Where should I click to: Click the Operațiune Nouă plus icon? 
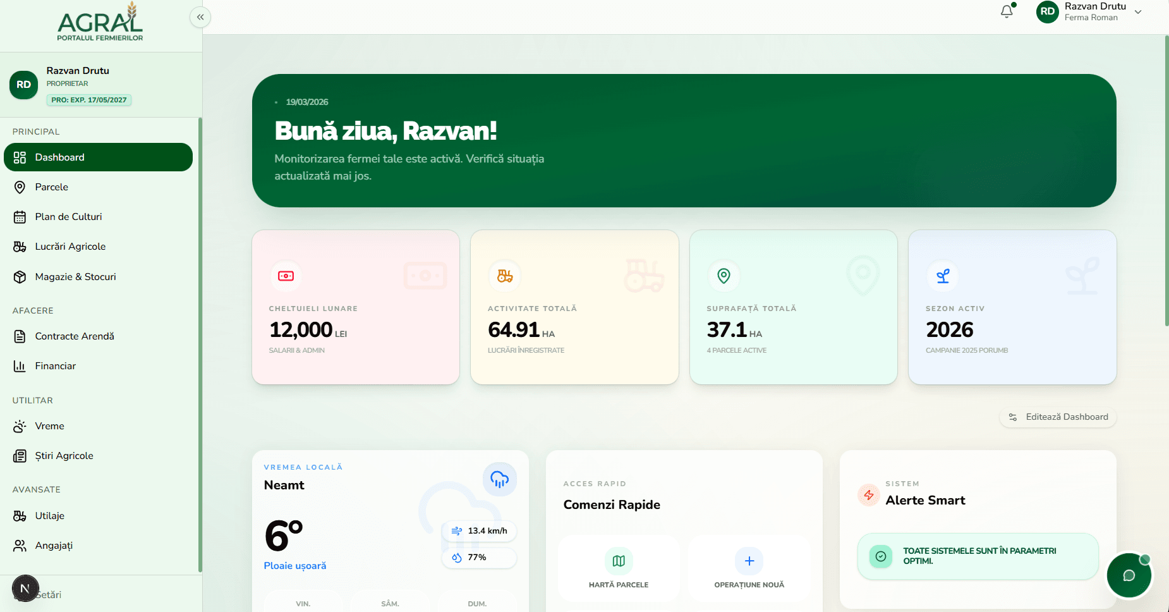point(749,561)
